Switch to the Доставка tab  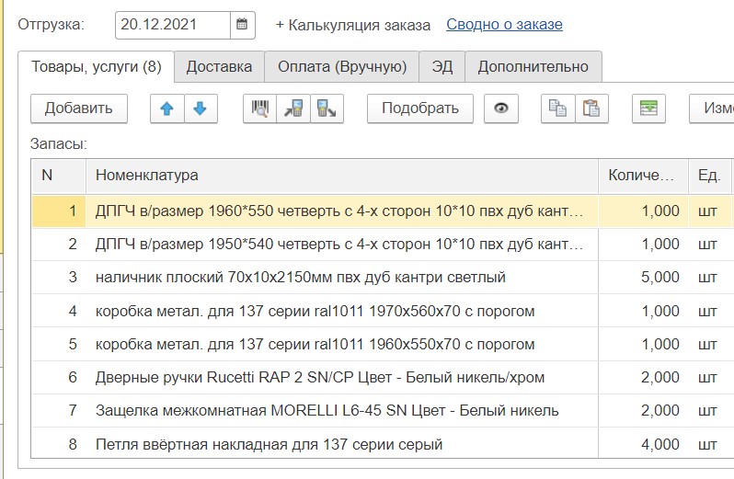(219, 66)
